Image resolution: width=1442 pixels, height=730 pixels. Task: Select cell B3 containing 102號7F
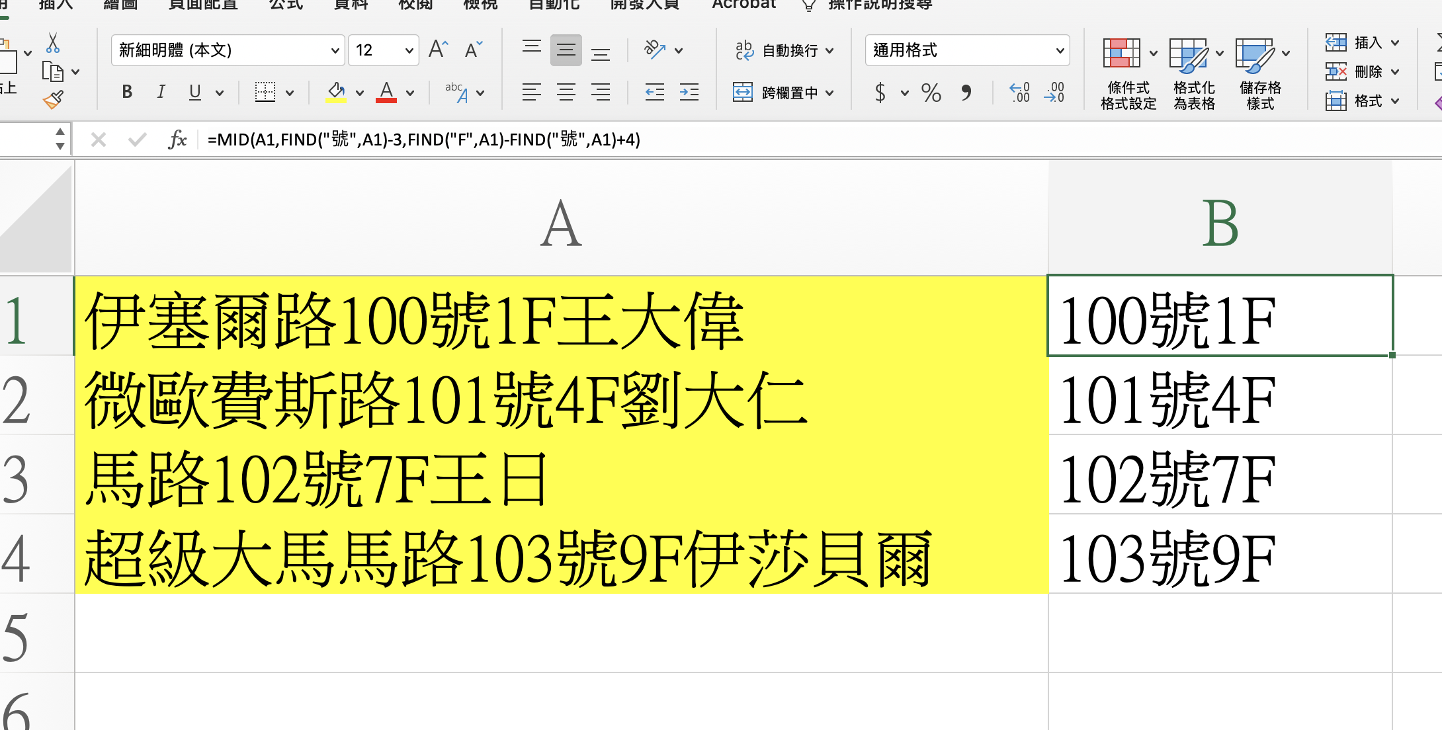(x=1220, y=475)
